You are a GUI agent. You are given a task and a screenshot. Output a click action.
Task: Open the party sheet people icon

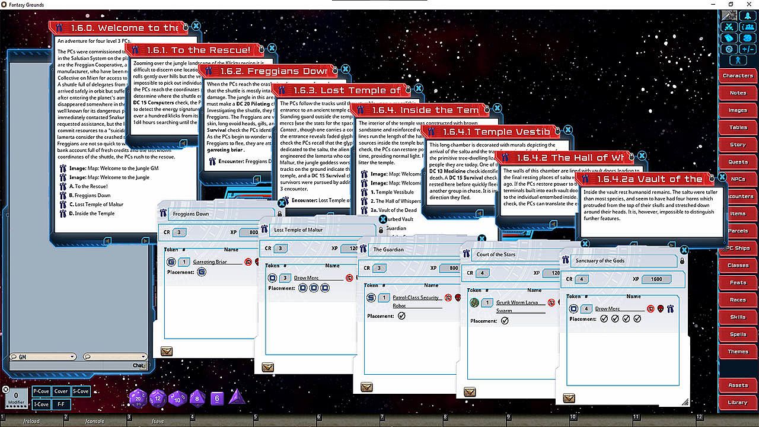(x=748, y=27)
